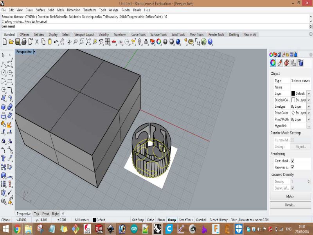Switch to the Curve Tools toolbar tab

point(138,34)
